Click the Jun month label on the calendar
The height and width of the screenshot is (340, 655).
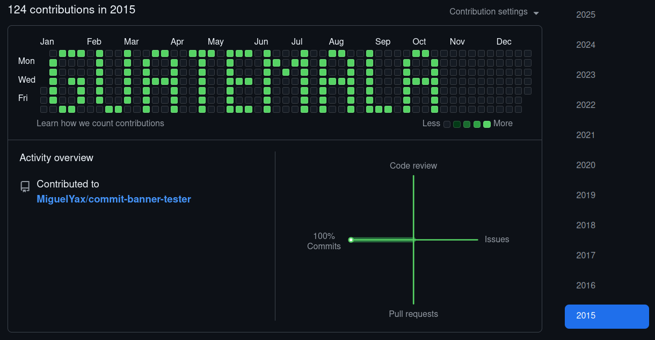coord(261,42)
